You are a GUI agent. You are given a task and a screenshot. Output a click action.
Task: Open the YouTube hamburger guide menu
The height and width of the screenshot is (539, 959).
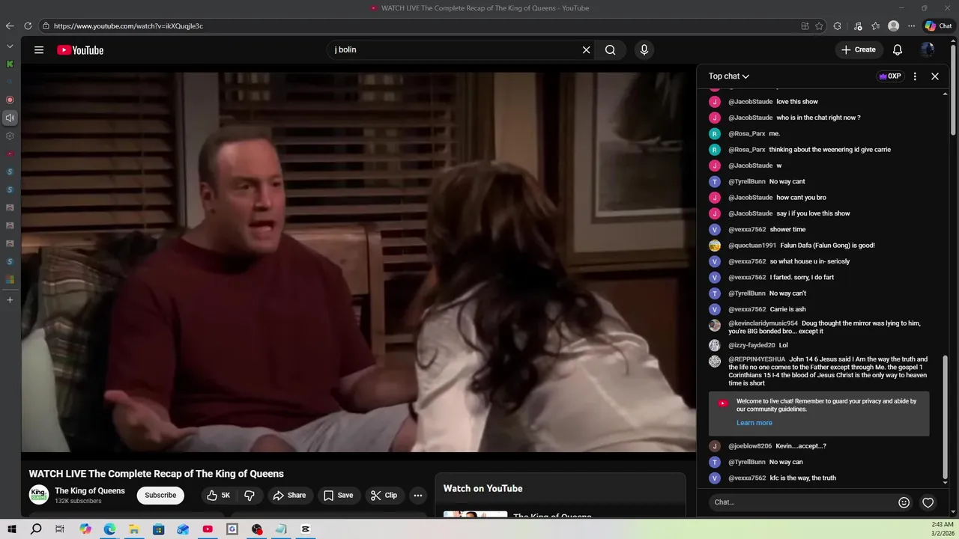tap(39, 50)
